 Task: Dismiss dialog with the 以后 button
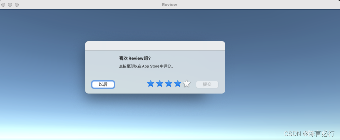tap(103, 85)
